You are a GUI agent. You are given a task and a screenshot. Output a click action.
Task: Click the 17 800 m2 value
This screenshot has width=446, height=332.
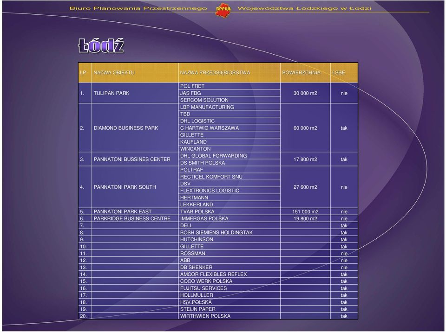[x=305, y=160]
